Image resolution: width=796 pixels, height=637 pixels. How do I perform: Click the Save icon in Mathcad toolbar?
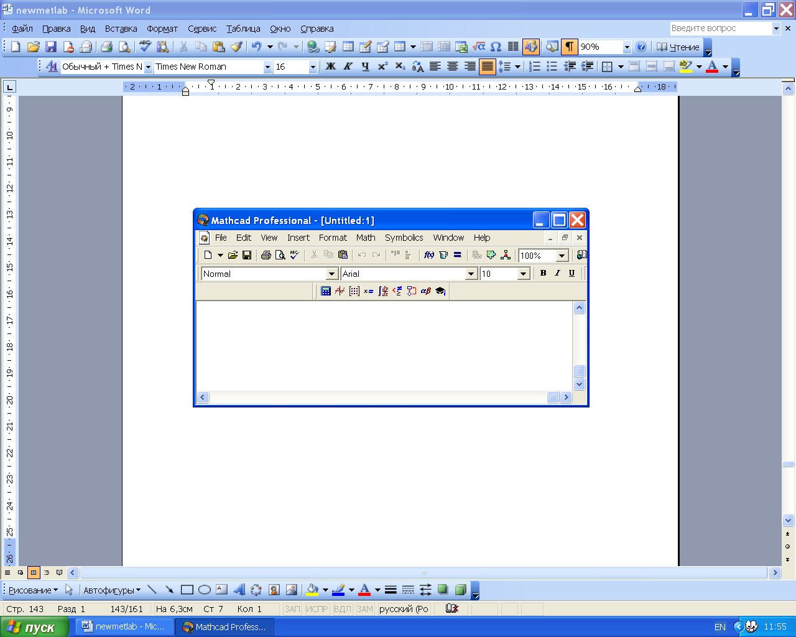tap(247, 255)
